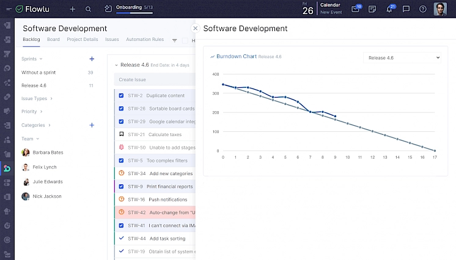Expand the Issue Types section
The width and height of the screenshot is (456, 260).
coord(37,98)
